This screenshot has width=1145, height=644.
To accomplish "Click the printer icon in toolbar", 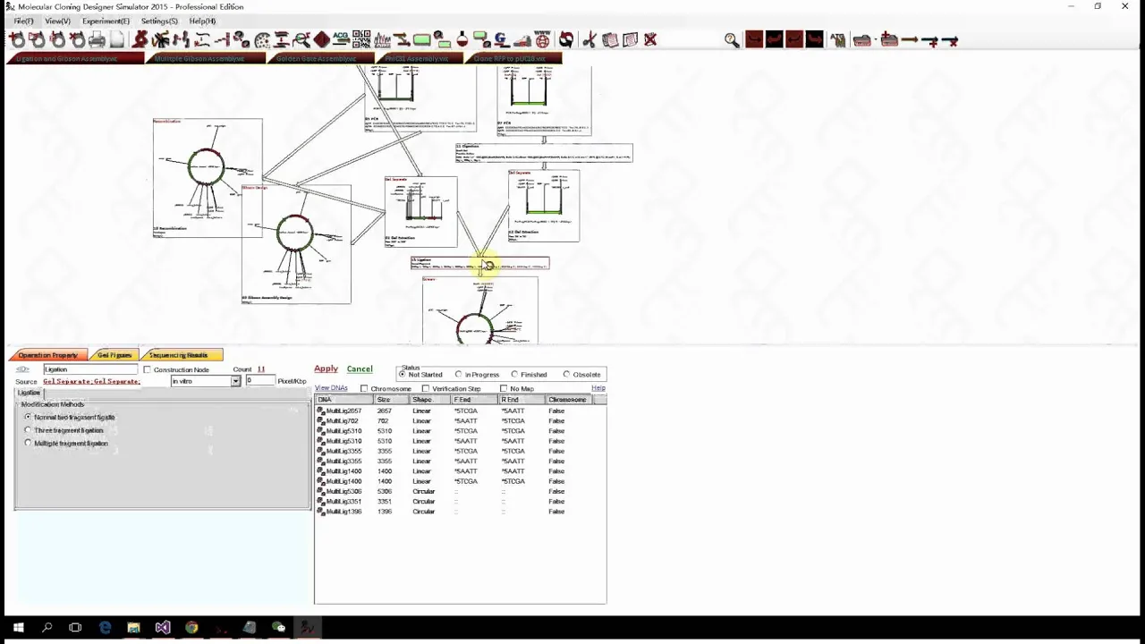I will point(97,39).
